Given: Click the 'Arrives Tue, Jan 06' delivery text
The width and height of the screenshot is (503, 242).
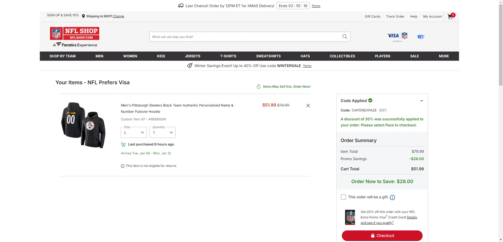Looking at the screenshot, I should click(146, 153).
